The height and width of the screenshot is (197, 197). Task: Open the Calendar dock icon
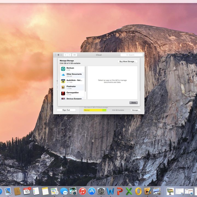click(27, 191)
